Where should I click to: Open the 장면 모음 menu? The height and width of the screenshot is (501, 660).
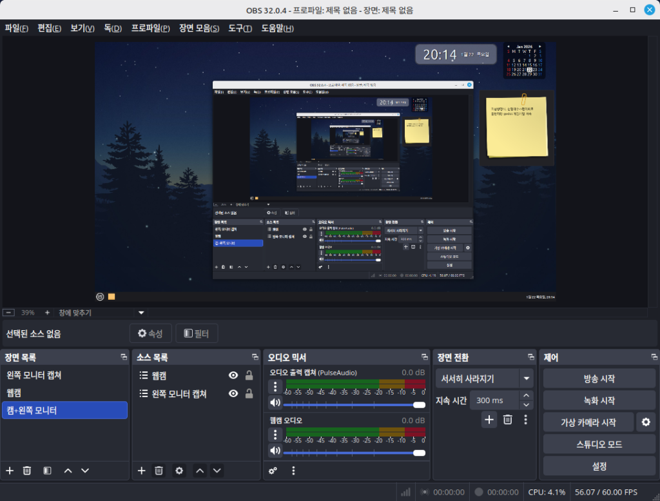coord(199,28)
